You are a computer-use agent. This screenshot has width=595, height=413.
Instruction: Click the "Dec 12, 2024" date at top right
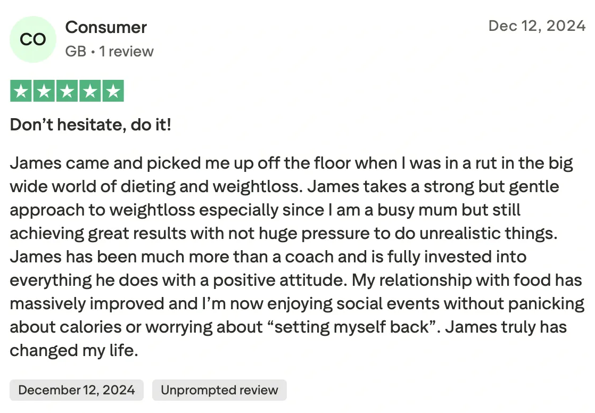click(536, 26)
